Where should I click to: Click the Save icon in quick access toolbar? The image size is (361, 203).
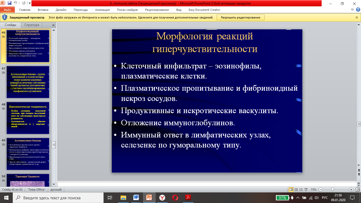pyautogui.click(x=9, y=3)
